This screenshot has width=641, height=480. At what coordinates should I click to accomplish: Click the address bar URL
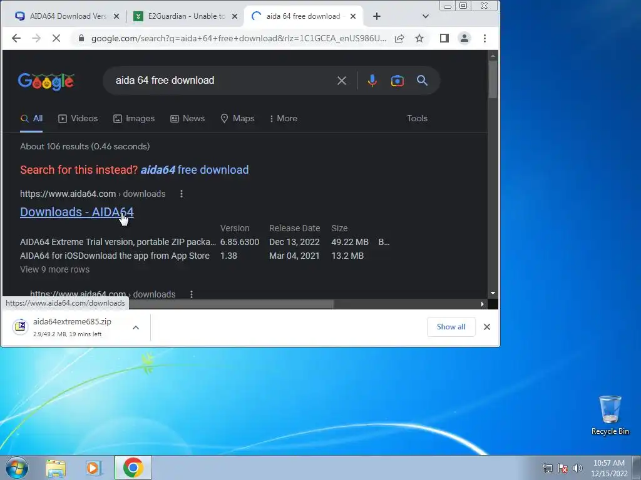(238, 38)
